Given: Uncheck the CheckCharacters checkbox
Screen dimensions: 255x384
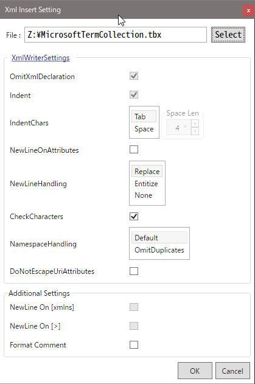Looking at the screenshot, I should click(134, 216).
